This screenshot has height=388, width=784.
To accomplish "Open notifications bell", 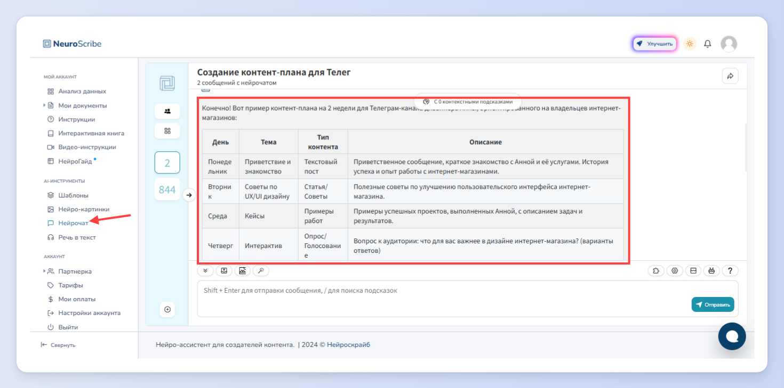I will (x=708, y=44).
